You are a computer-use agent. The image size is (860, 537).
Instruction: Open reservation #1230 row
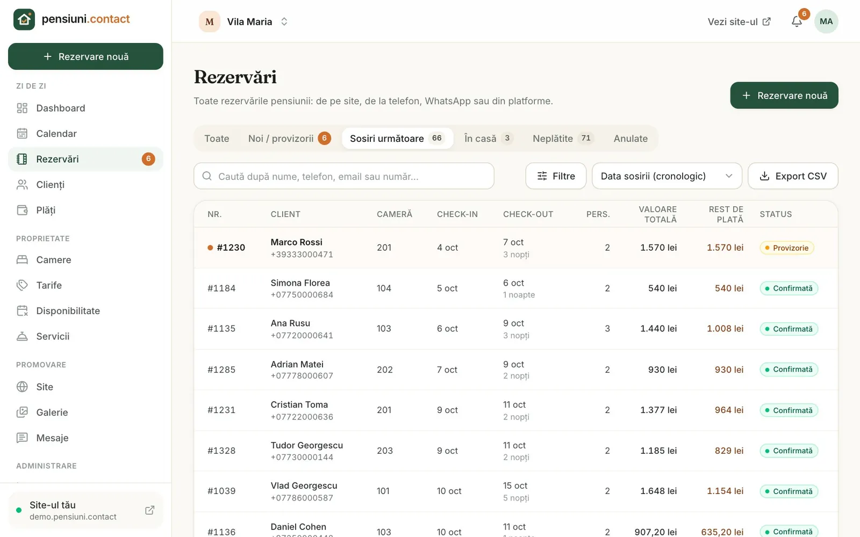(x=516, y=248)
